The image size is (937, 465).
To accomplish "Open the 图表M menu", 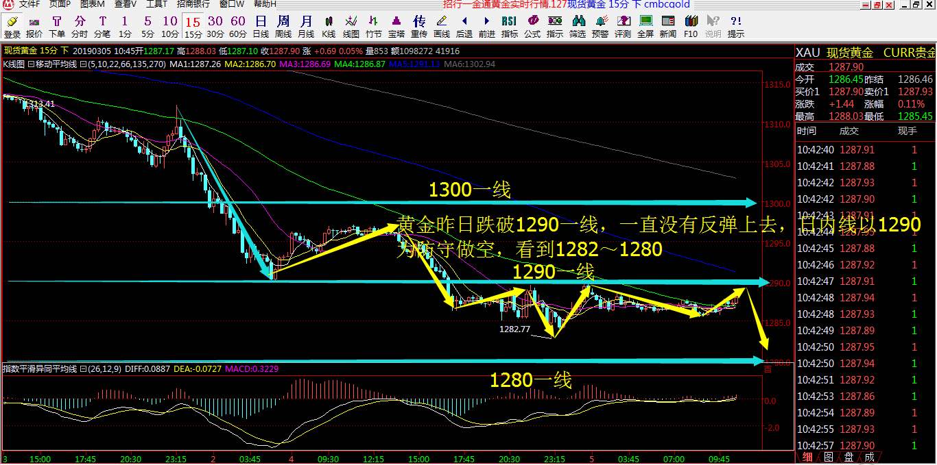I will pyautogui.click(x=93, y=4).
